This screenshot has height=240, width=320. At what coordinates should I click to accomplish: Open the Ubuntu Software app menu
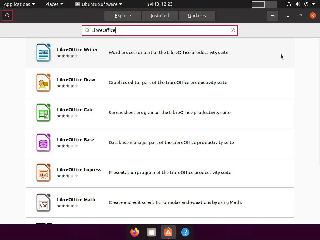[x=99, y=4]
